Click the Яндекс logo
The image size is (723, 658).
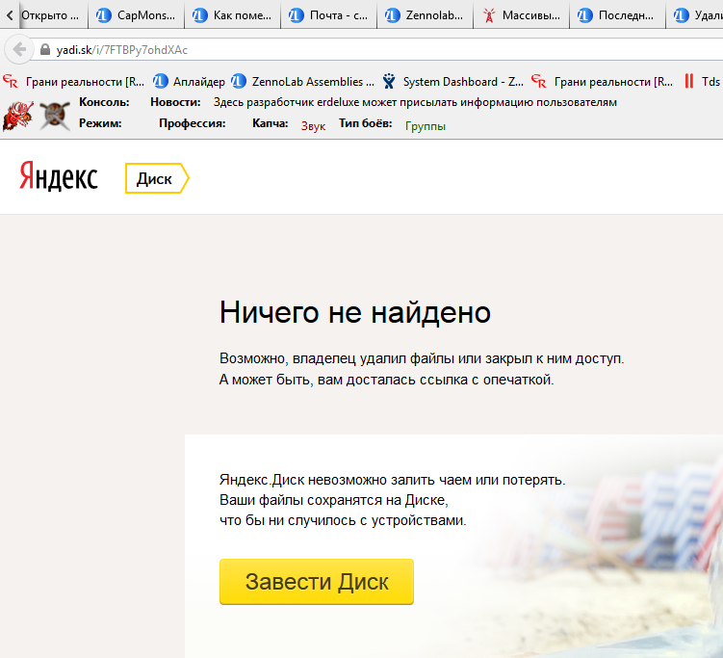pyautogui.click(x=59, y=176)
